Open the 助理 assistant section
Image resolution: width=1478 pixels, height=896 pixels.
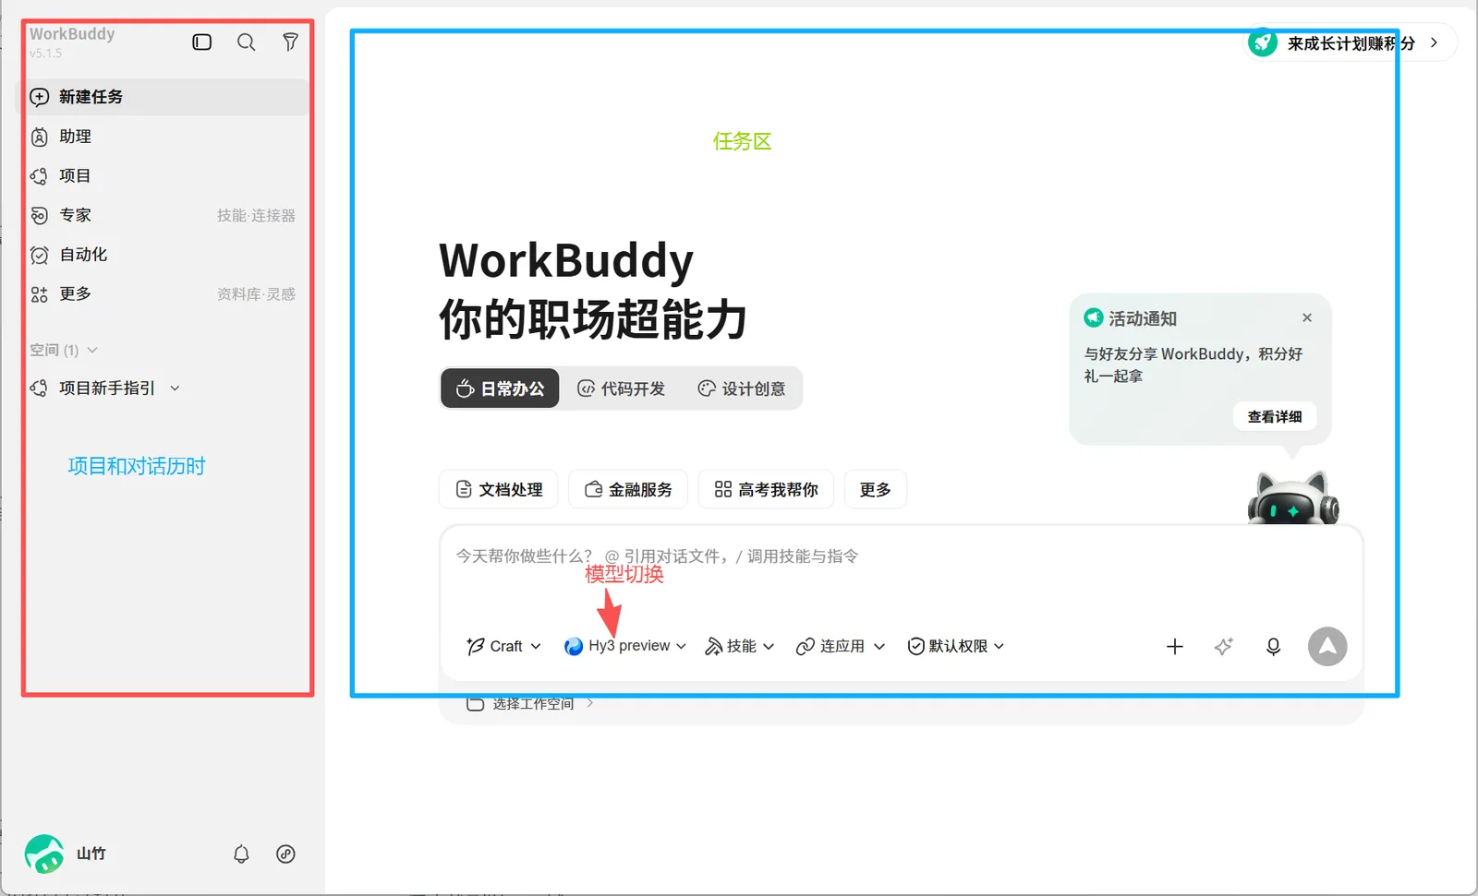[x=164, y=137]
